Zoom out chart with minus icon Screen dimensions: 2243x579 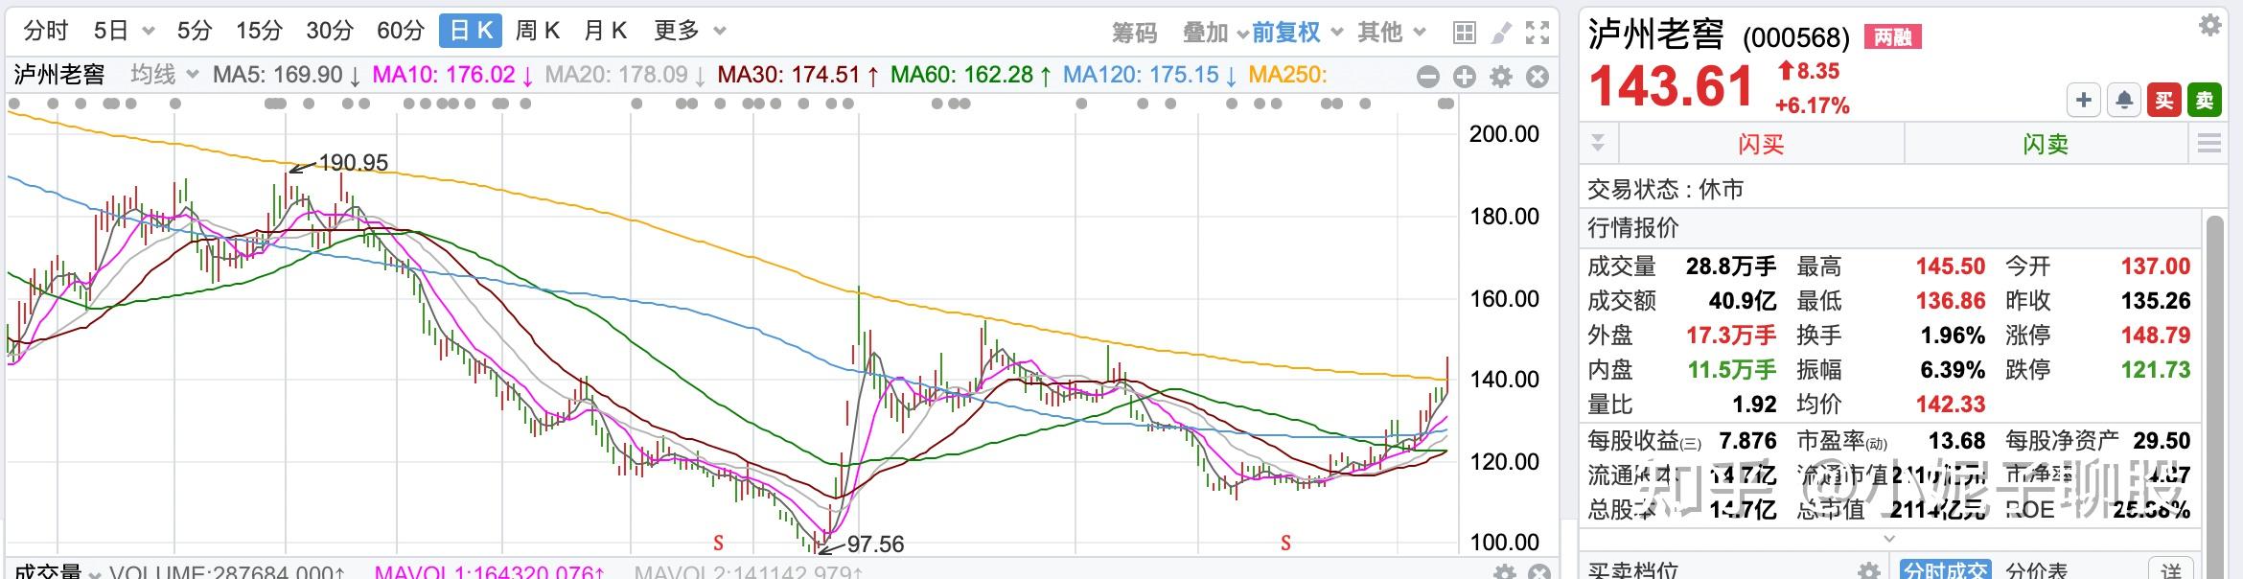pos(1428,78)
